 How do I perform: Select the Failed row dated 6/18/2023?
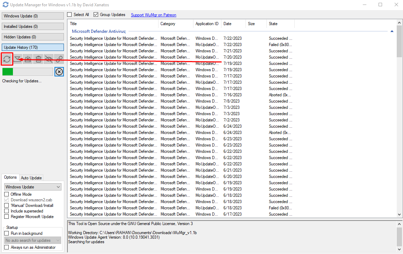[x=181, y=208]
